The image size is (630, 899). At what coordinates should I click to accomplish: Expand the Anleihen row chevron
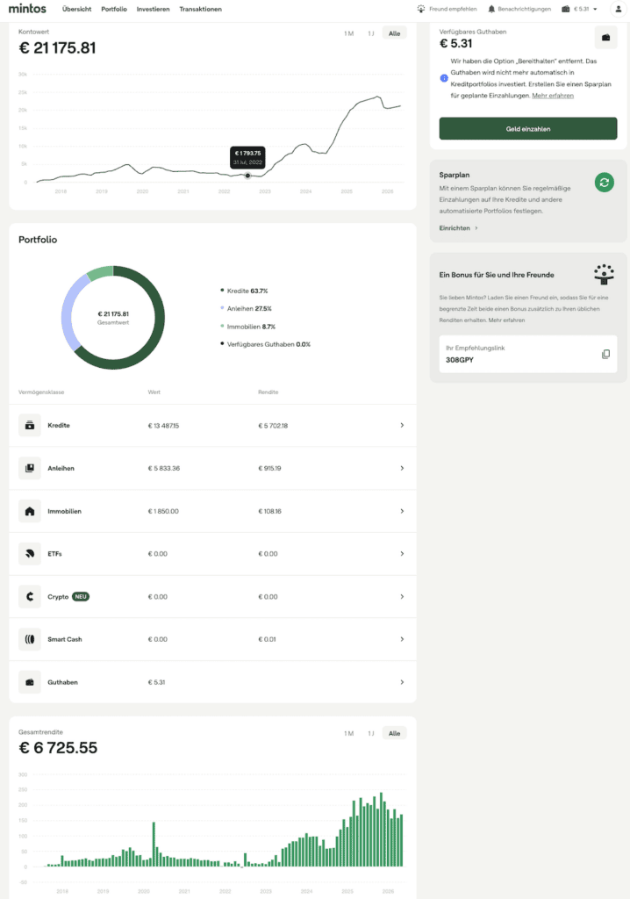(x=402, y=469)
